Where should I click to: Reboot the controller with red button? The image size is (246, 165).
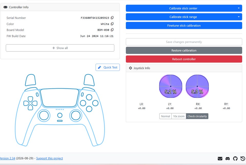pyautogui.click(x=184, y=59)
